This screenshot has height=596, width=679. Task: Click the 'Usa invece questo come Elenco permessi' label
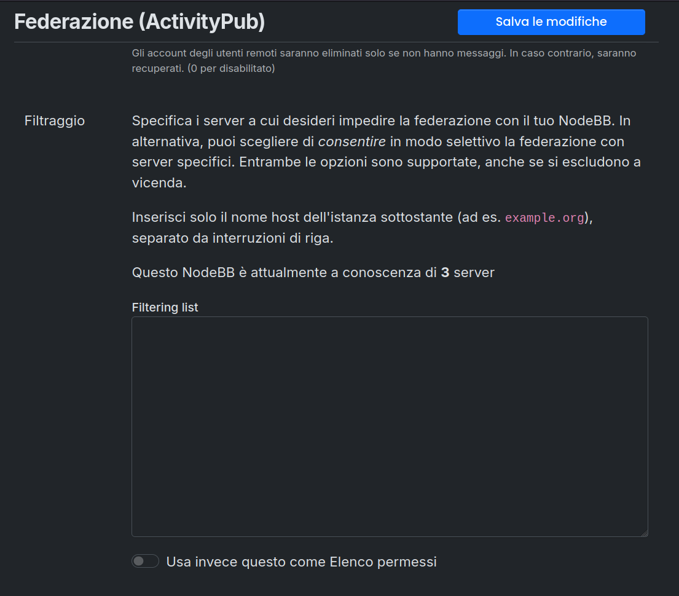click(301, 562)
